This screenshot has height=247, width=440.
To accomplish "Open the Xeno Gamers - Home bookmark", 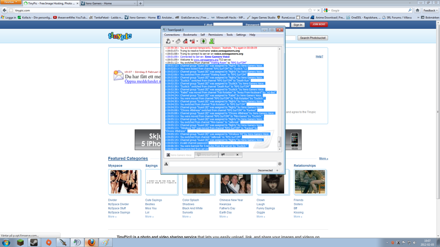I will 140,18.
